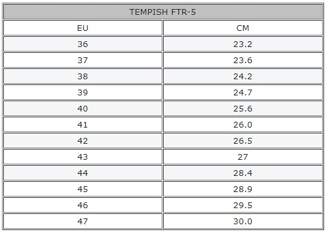Click the 23.6 cm value
Image resolution: width=326 pixels, height=232 pixels.
(243, 60)
